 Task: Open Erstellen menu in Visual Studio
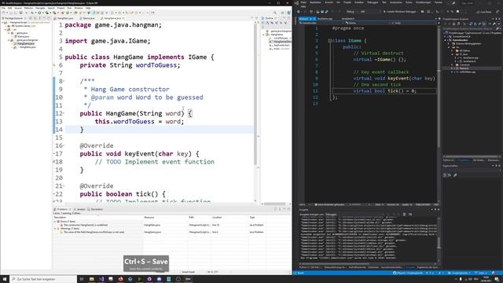tap(359, 2)
